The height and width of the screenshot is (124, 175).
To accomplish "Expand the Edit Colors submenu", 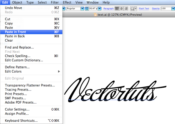I will coord(31,71).
